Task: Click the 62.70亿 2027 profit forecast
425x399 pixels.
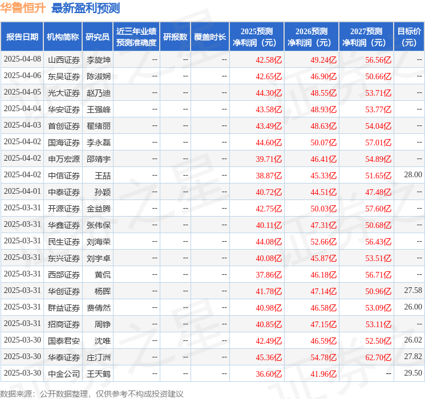Action: pyautogui.click(x=378, y=357)
